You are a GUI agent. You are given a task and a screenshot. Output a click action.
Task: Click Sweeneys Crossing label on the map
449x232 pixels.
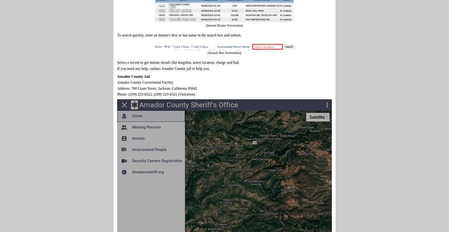click(255, 183)
